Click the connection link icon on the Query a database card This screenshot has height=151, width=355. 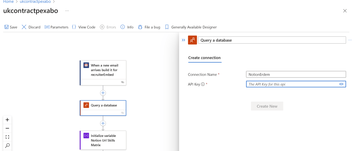click(x=122, y=113)
